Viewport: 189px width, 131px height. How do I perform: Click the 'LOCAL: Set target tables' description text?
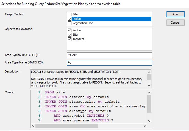pos(75,72)
